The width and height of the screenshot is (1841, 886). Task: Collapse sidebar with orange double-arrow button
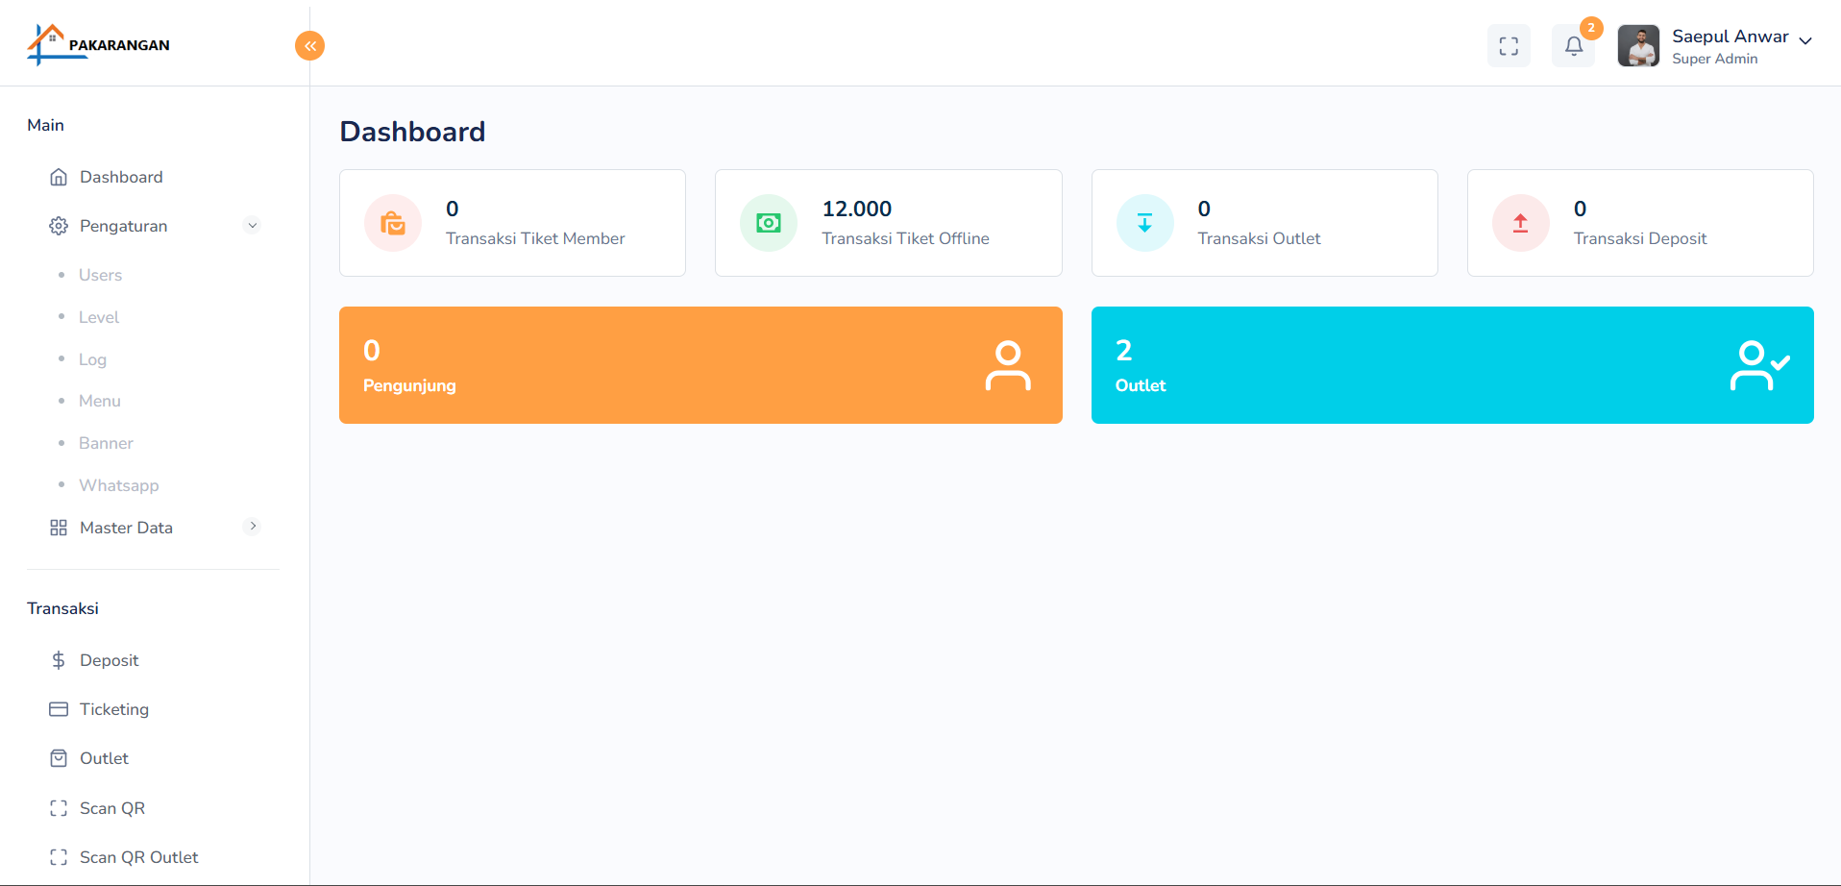point(309,45)
